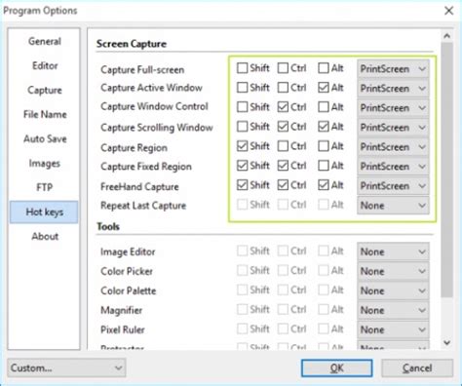Uncheck Shift for FreeHand Capture
Screen dimensions: 462x386
click(x=242, y=185)
